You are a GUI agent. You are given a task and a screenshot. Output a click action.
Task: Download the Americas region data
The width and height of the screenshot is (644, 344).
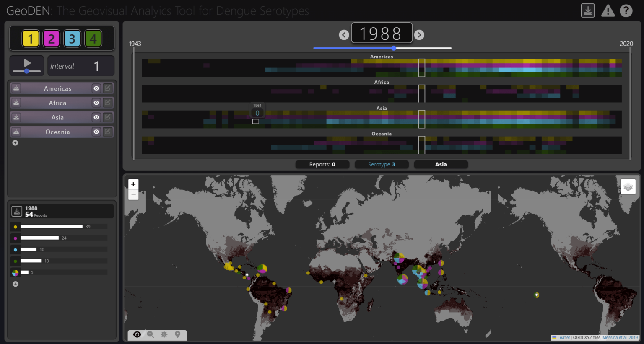pos(16,88)
